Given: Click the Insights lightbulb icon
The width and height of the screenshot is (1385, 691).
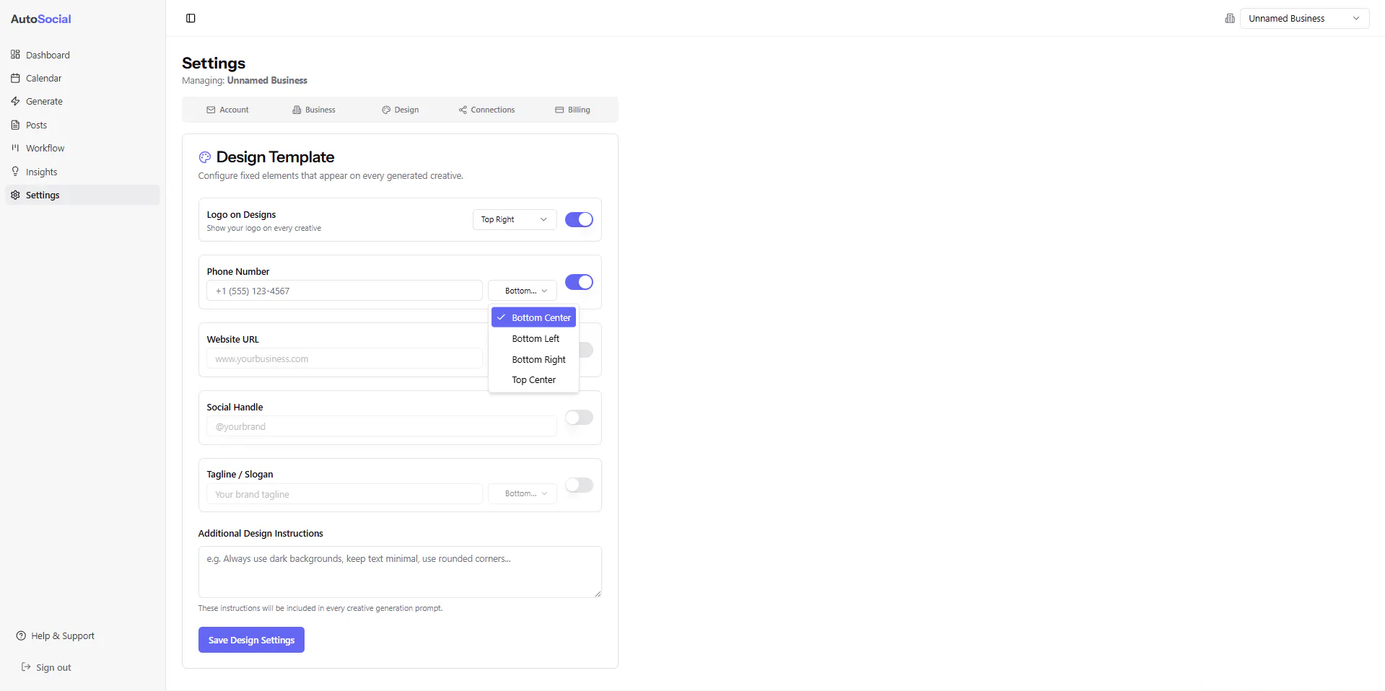Looking at the screenshot, I should [x=15, y=172].
